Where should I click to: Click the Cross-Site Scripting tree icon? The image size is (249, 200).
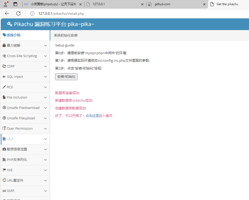(x=4, y=56)
